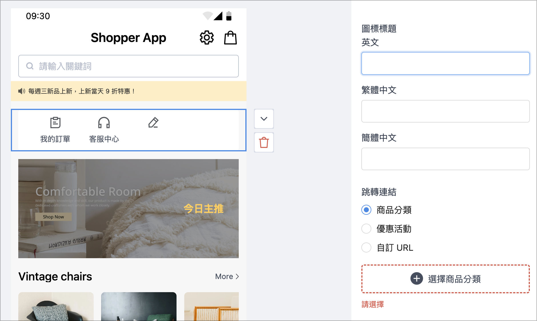The width and height of the screenshot is (537, 321).
Task: Click the announcement speaker icon
Action: (21, 91)
